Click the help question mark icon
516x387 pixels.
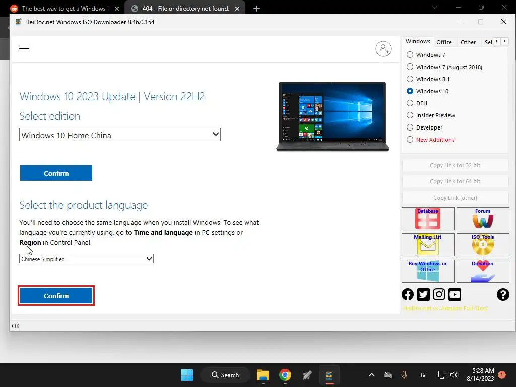click(x=503, y=294)
